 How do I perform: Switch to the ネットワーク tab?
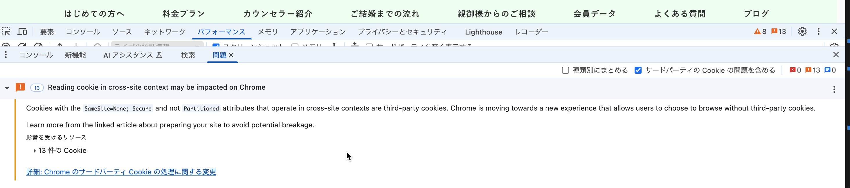click(x=165, y=32)
